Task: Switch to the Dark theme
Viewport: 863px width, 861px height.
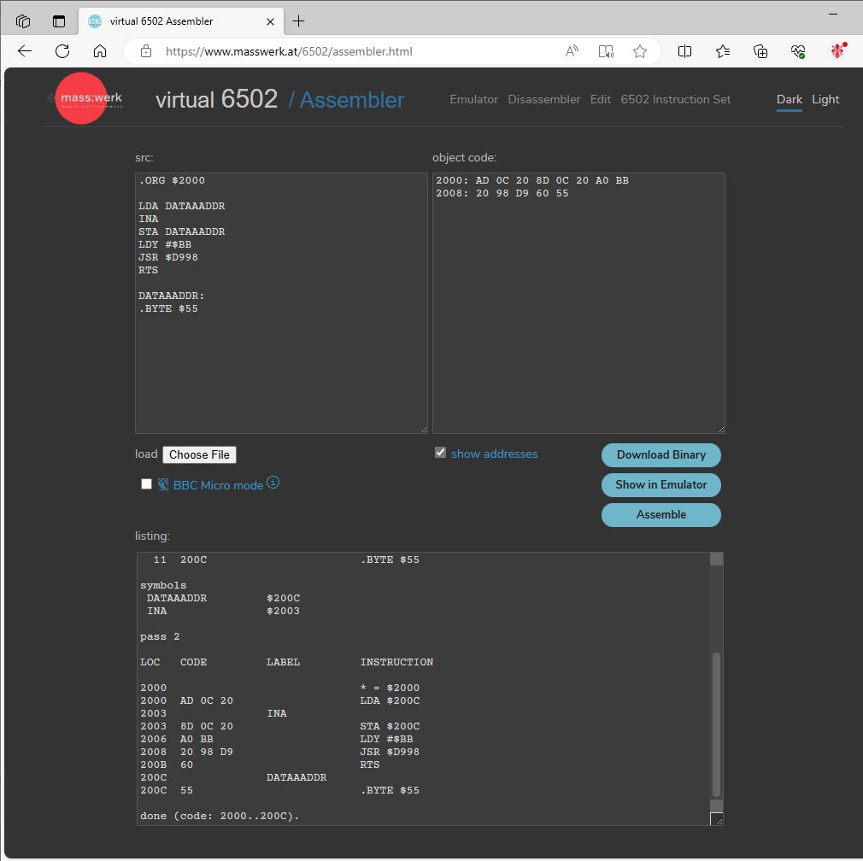Action: click(x=790, y=100)
